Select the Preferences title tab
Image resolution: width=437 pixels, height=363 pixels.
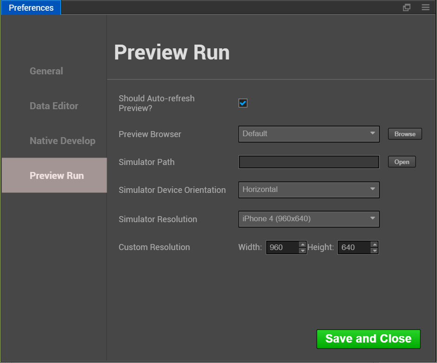coord(31,7)
